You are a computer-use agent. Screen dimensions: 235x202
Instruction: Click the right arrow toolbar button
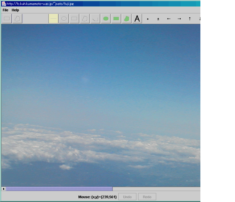(179, 19)
